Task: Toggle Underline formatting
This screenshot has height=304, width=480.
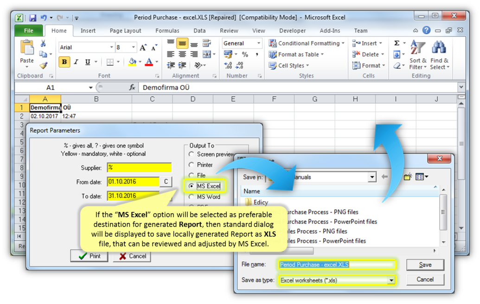Action: point(88,62)
